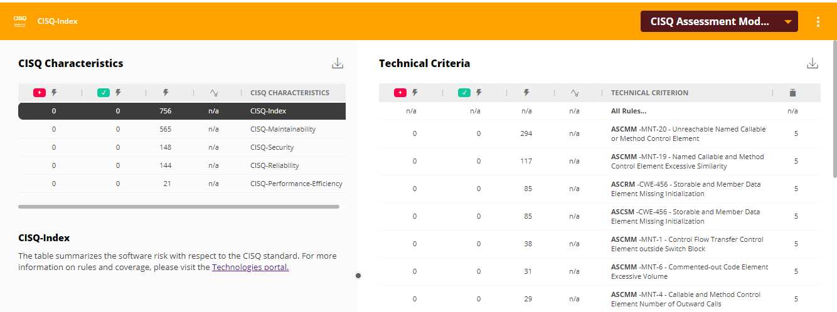Open the Technologies portal link
Image resolution: width=837 pixels, height=312 pixels.
(250, 267)
